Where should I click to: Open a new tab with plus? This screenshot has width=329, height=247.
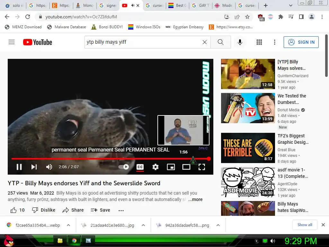point(266,5)
